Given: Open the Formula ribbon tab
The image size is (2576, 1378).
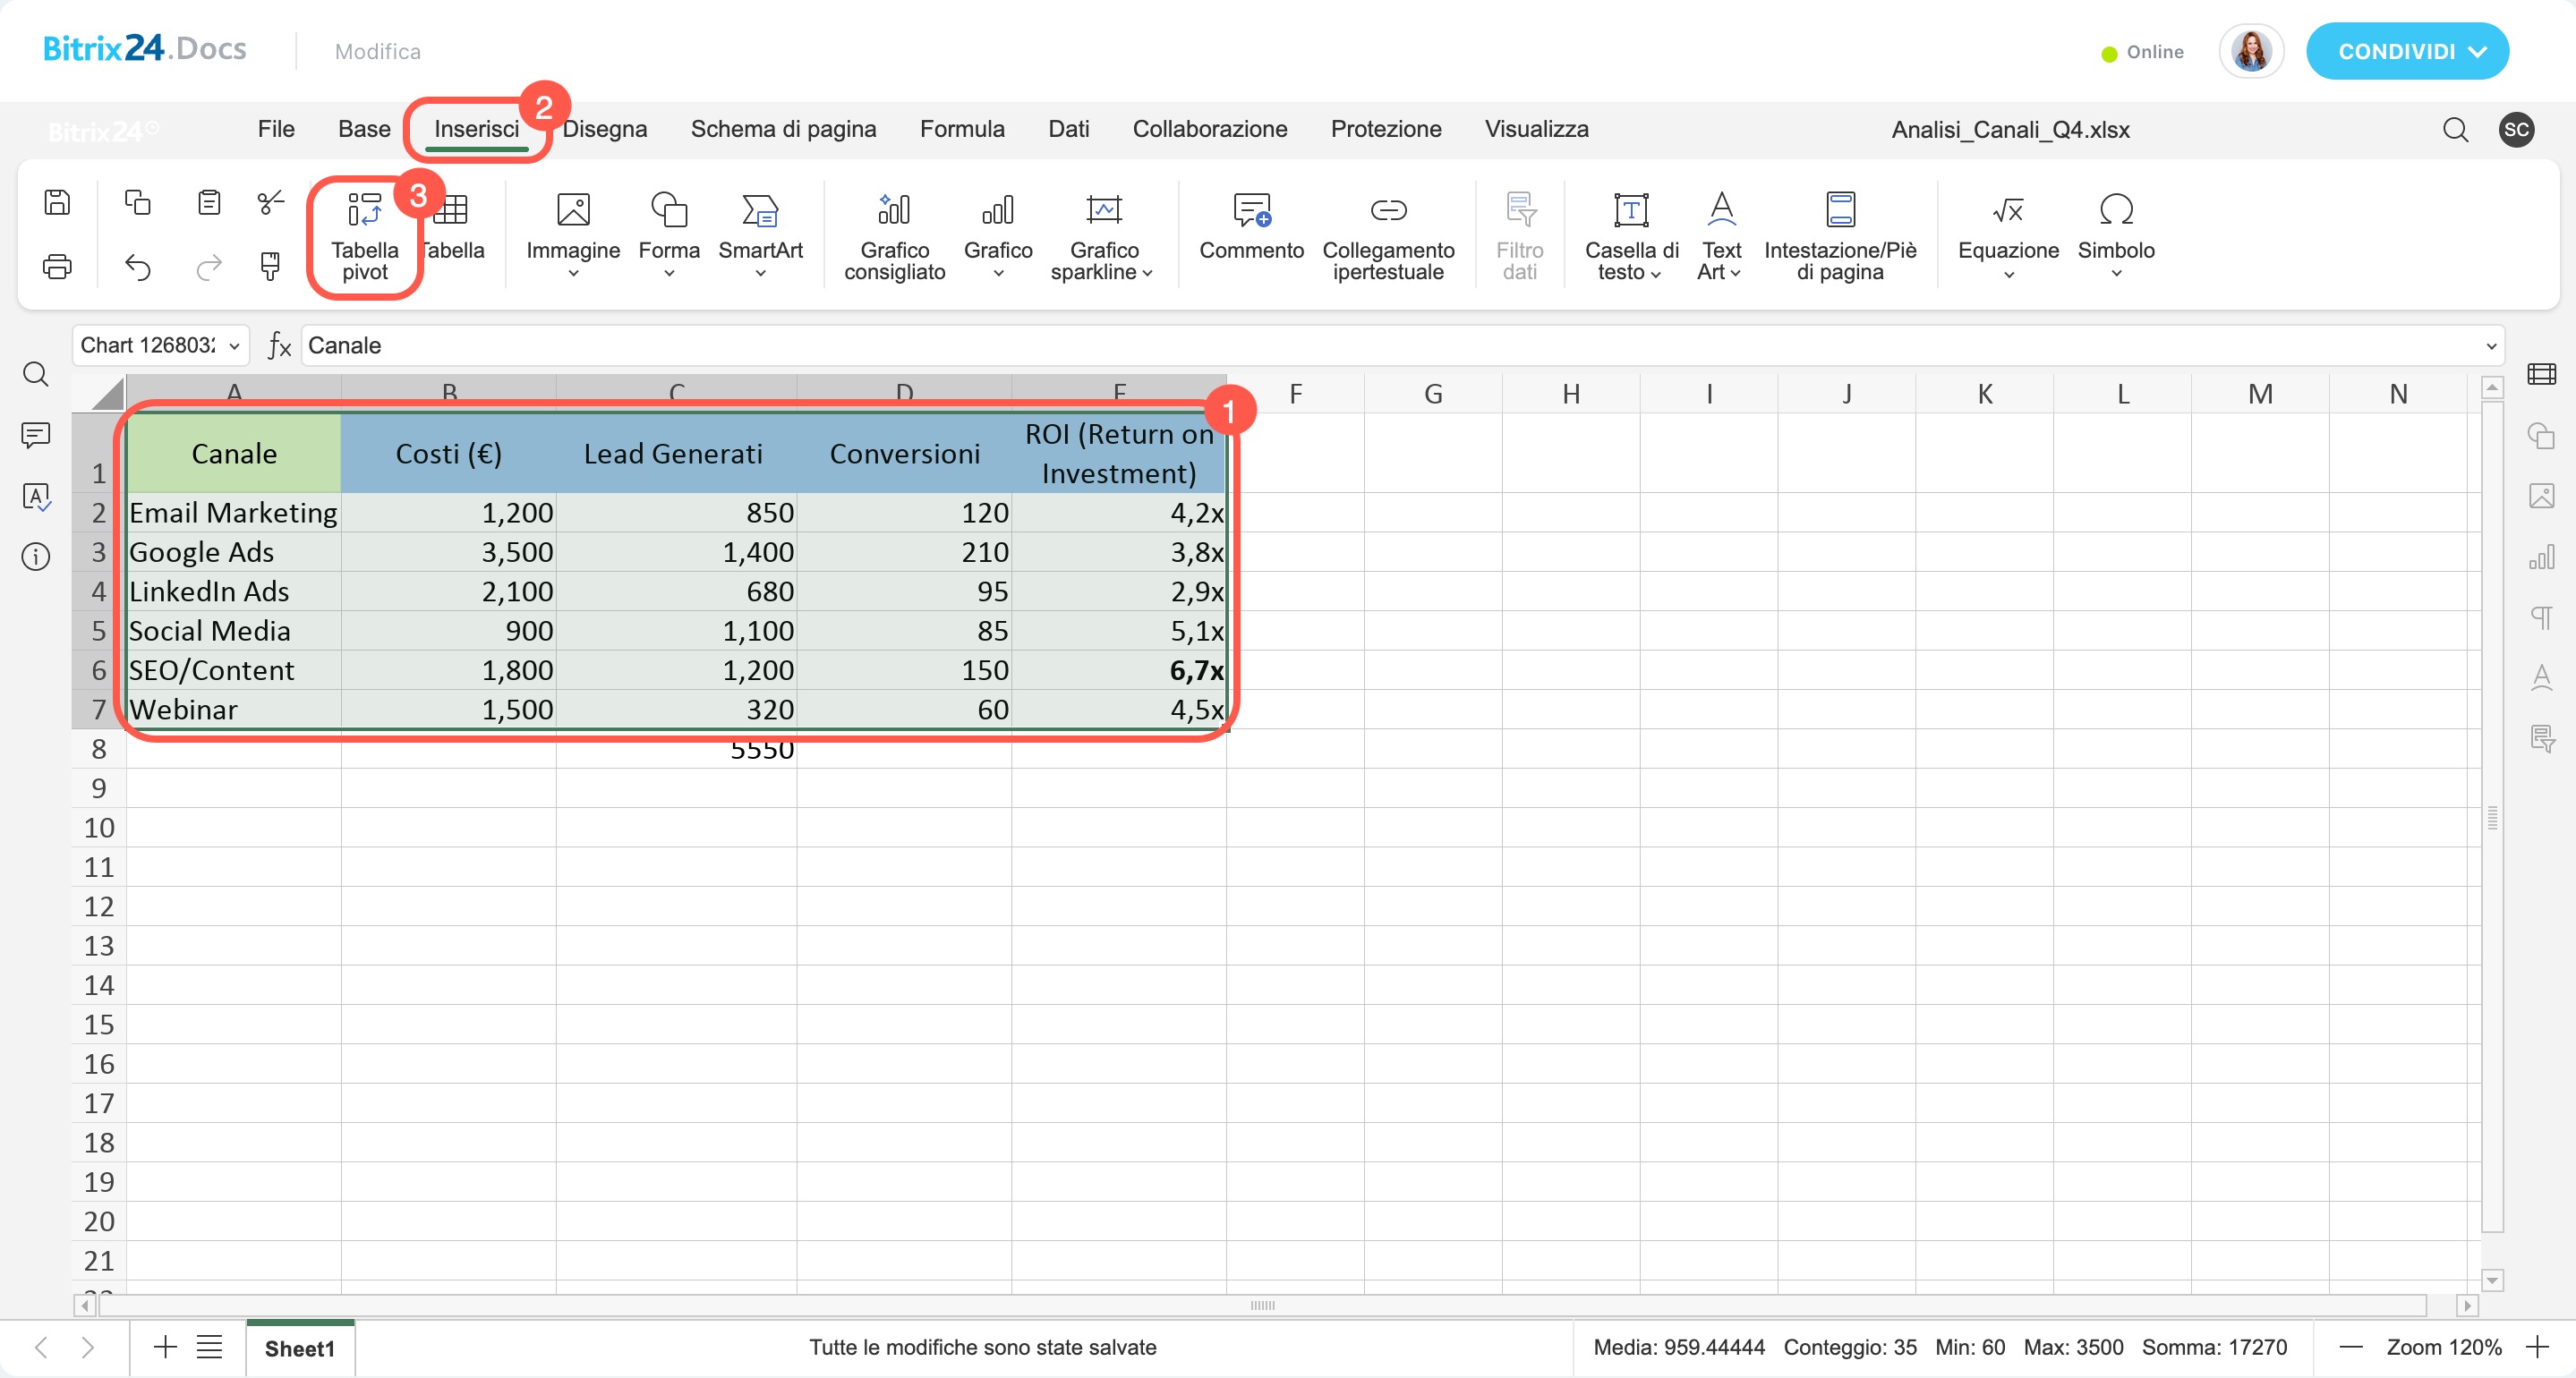Looking at the screenshot, I should (x=961, y=129).
